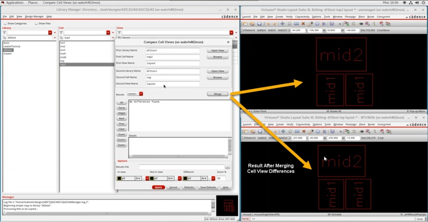
Task: Click the Next results button
Action: click(x=121, y=118)
